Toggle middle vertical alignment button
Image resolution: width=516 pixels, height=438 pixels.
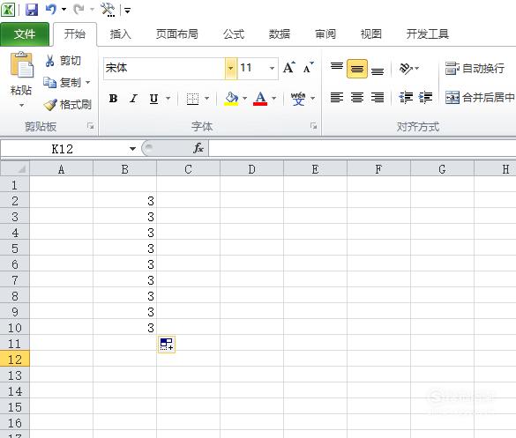click(x=357, y=69)
